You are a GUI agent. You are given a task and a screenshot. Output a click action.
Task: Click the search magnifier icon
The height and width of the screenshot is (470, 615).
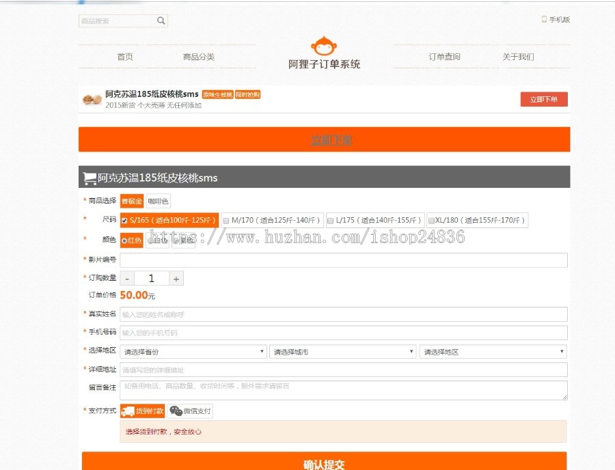pyautogui.click(x=161, y=20)
